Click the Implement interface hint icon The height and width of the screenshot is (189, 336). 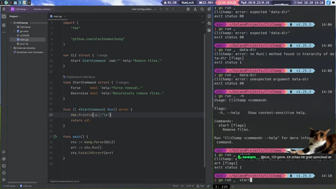[x=64, y=77]
